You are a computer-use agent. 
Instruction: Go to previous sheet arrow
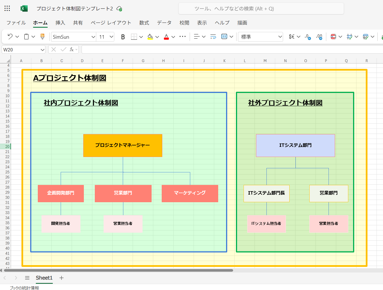click(x=5, y=278)
